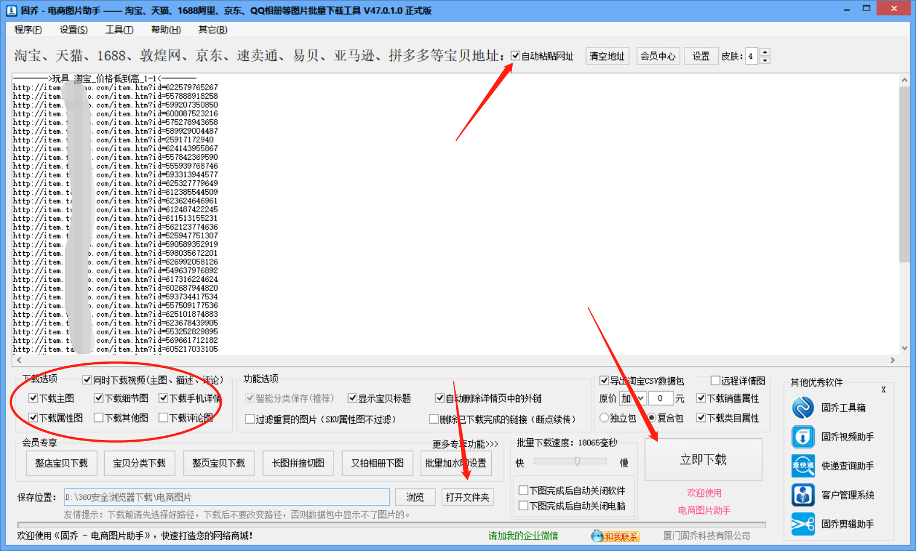Launch 固乔视频助手 via its icon

(803, 436)
